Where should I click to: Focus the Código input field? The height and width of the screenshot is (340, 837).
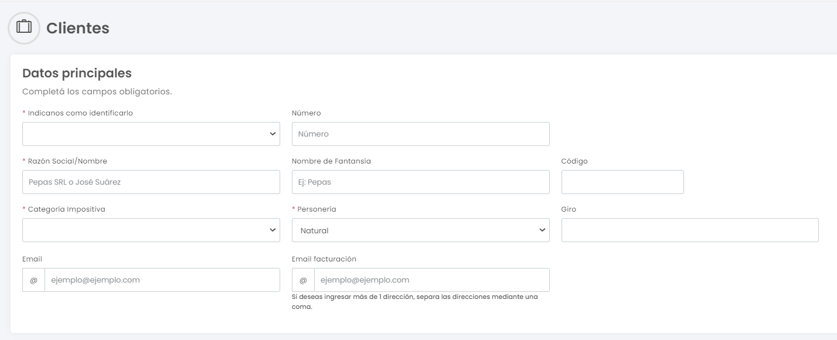[622, 182]
